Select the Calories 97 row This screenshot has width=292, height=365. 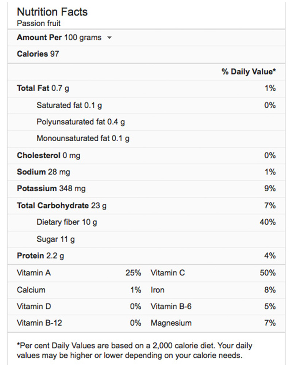[38, 54]
